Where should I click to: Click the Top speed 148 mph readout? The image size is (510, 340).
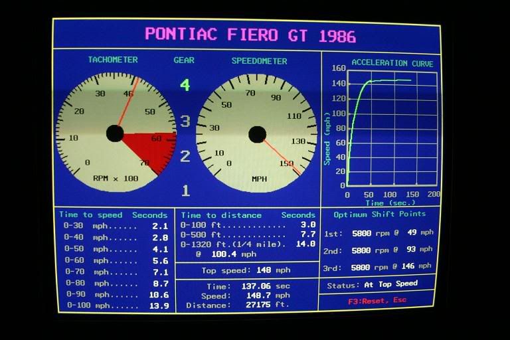coord(246,270)
